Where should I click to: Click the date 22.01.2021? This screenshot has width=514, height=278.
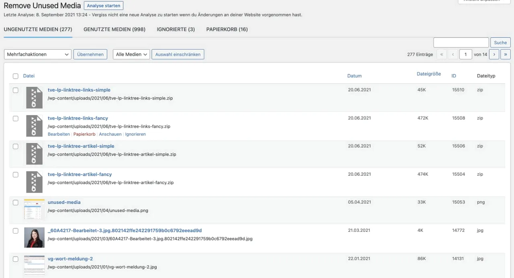359,259
